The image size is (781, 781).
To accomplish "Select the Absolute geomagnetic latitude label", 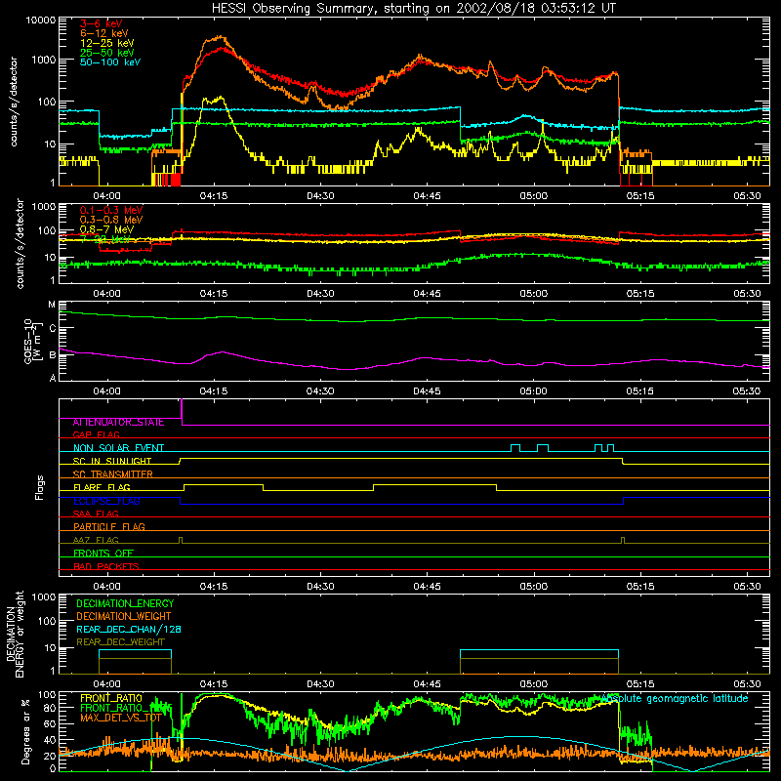I will pyautogui.click(x=675, y=699).
